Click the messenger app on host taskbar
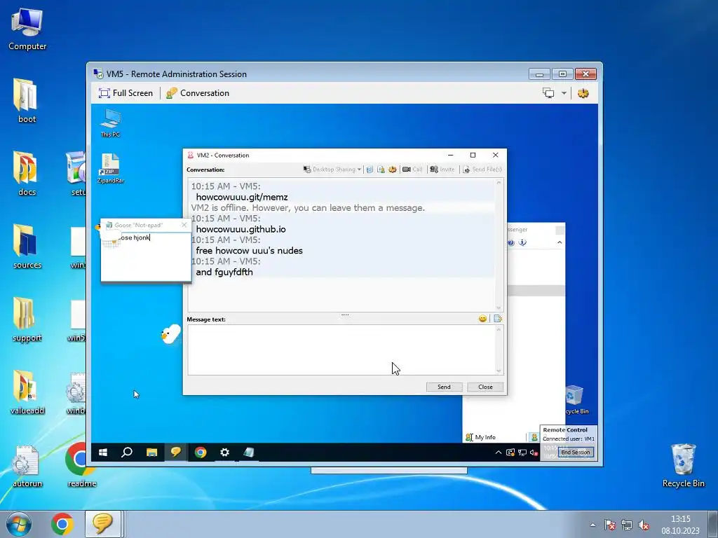 [102, 524]
